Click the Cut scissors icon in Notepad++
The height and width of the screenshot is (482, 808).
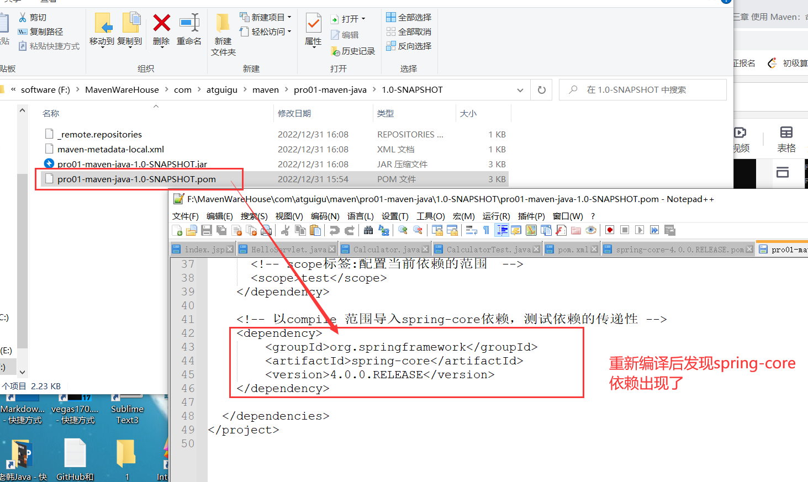[284, 230]
